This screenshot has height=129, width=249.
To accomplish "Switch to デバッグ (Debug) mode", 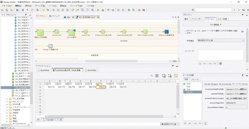I will 54,16.
